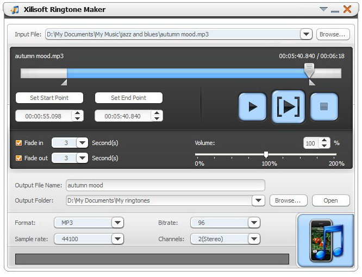Click the iPhone music note convert button
This screenshot has height=277, width=362.
coord(326,240)
